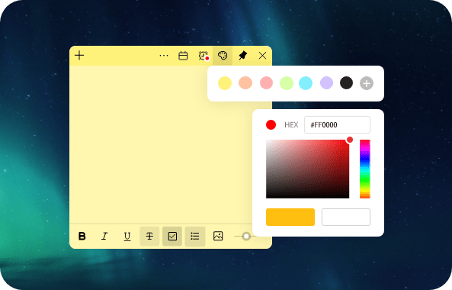Viewport: 452px width, 290px height.
Task: Toggle bold text formatting
Action: pos(82,236)
